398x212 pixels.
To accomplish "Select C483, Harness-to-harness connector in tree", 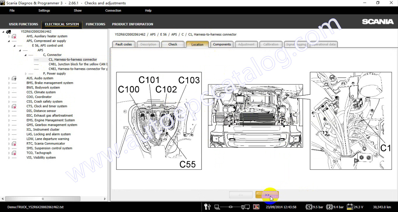I will coord(78,69).
